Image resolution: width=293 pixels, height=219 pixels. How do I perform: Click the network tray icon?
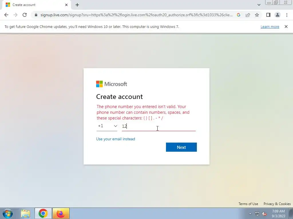tap(257, 214)
